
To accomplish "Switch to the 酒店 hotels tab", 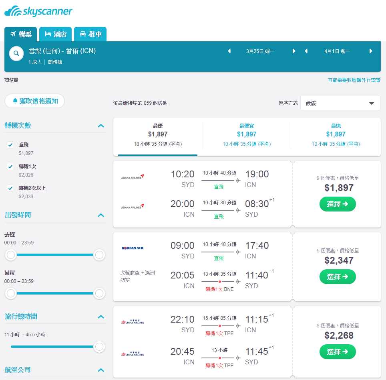I will click(55, 34).
